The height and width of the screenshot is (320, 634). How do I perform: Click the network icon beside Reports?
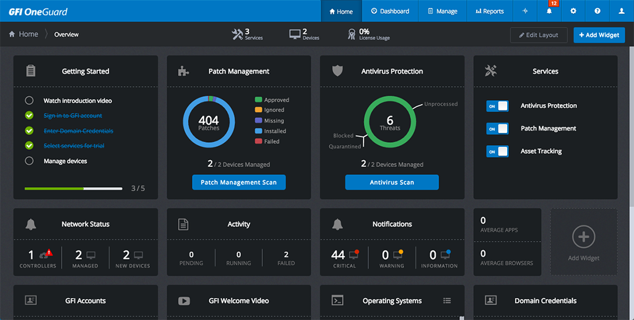coord(525,11)
